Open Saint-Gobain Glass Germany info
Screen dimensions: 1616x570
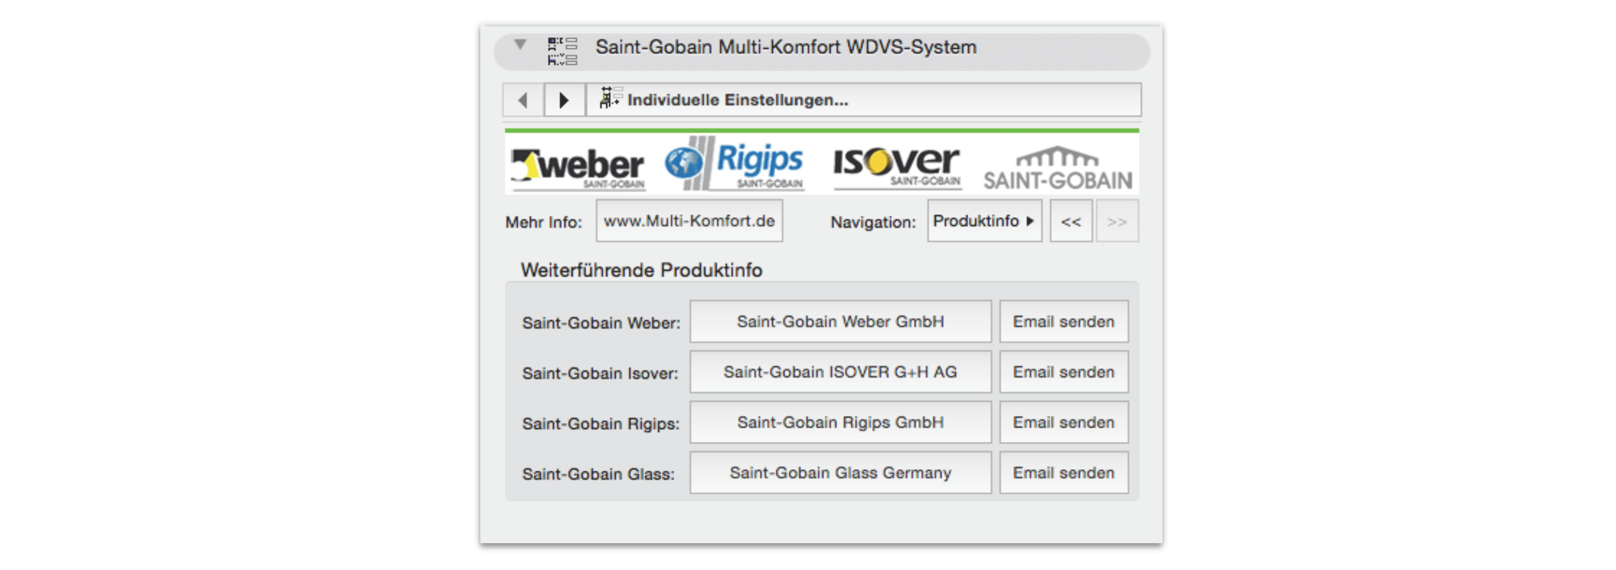[x=840, y=473]
